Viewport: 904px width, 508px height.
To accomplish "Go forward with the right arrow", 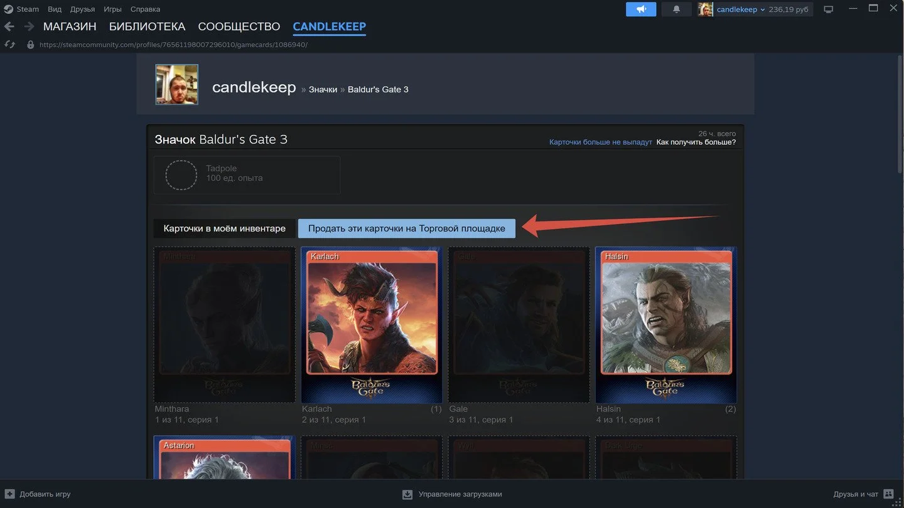I will click(29, 26).
